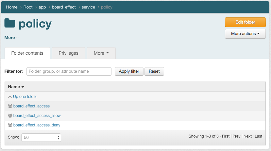
Task: Go to the Next page of results
Action: pos(247,136)
